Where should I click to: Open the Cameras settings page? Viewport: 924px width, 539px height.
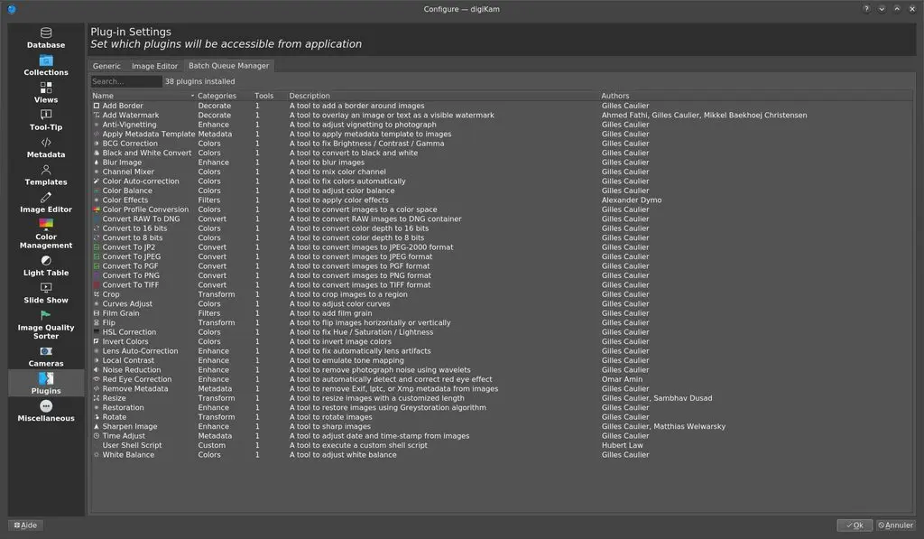click(x=45, y=358)
